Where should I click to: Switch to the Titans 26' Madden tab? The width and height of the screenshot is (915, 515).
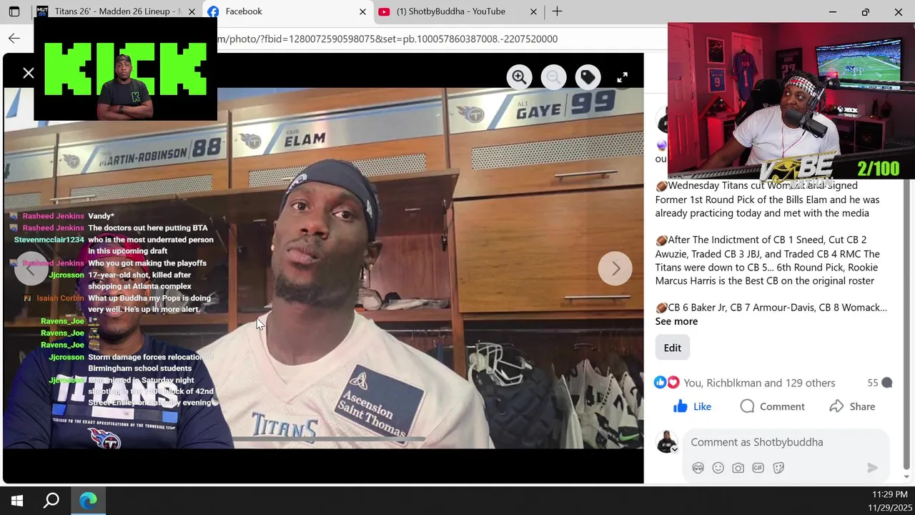(117, 11)
